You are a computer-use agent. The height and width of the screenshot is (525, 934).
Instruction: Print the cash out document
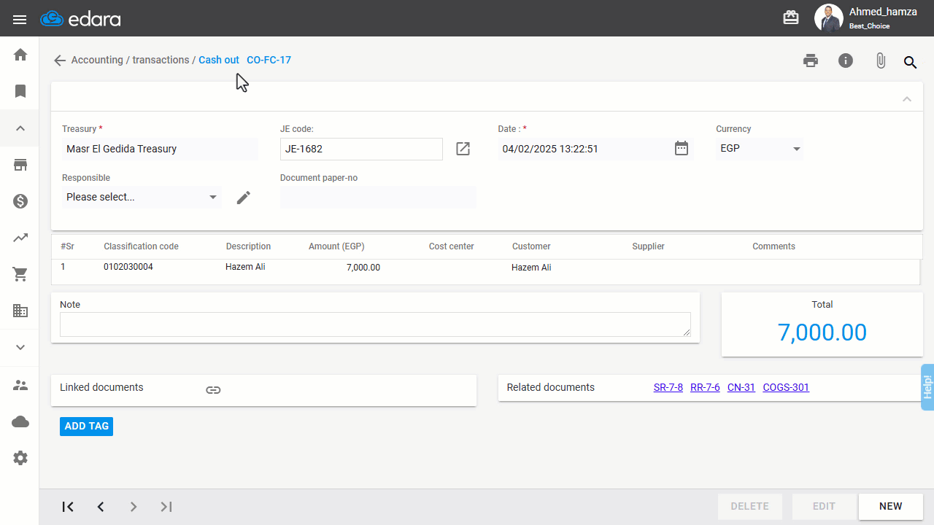[x=811, y=61]
